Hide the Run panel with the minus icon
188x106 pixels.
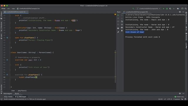183,12
